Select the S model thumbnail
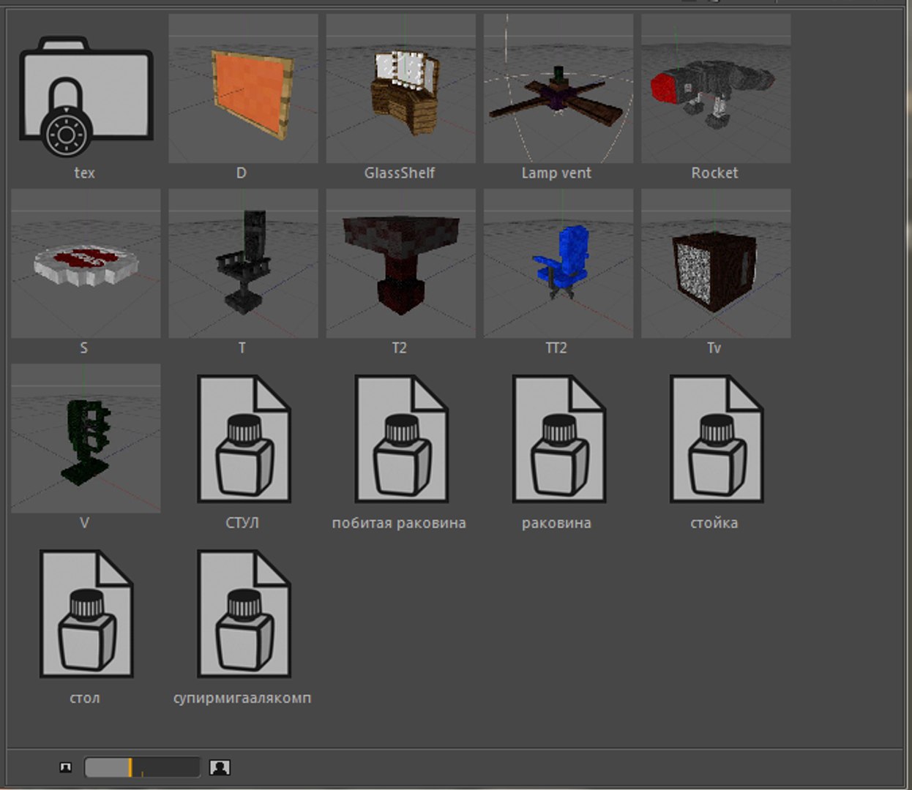912x790 pixels. [x=86, y=263]
